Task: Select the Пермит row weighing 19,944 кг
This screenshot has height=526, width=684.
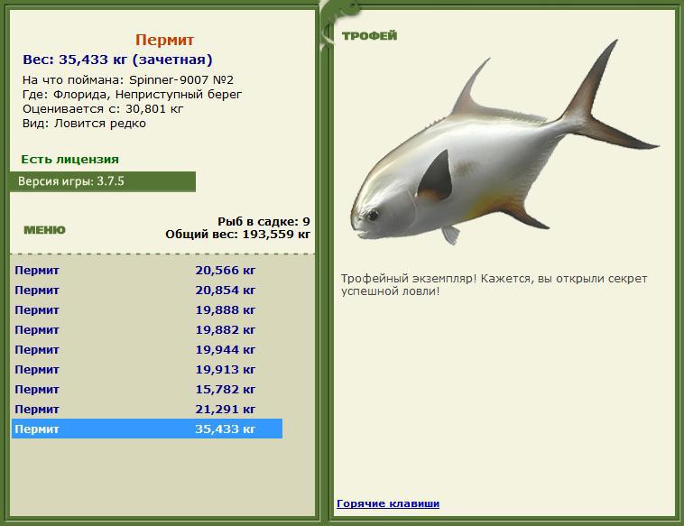Action: [147, 350]
